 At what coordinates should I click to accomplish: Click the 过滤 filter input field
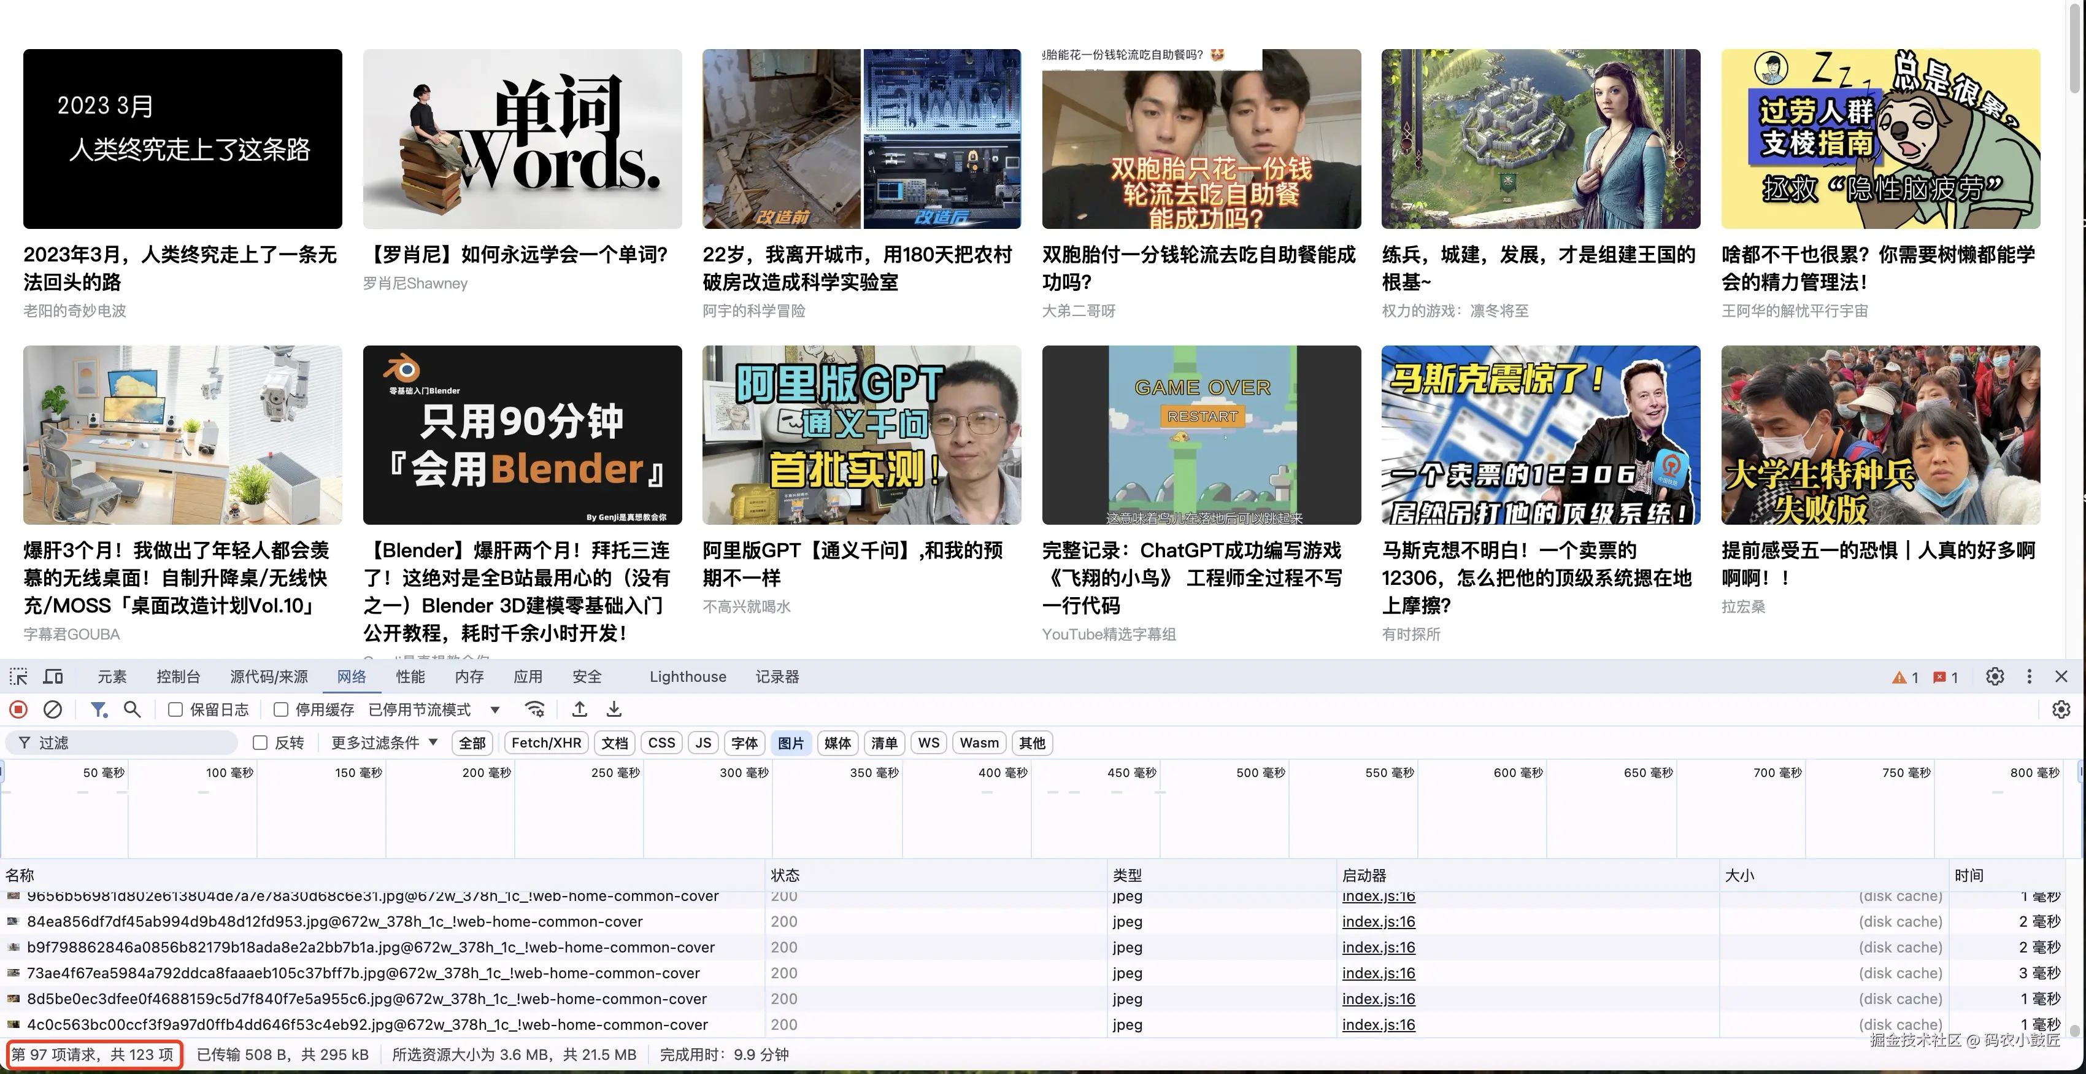pos(121,742)
